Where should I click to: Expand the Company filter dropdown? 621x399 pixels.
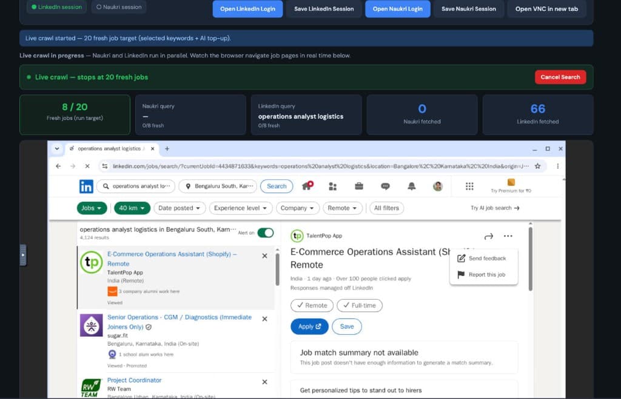click(297, 208)
